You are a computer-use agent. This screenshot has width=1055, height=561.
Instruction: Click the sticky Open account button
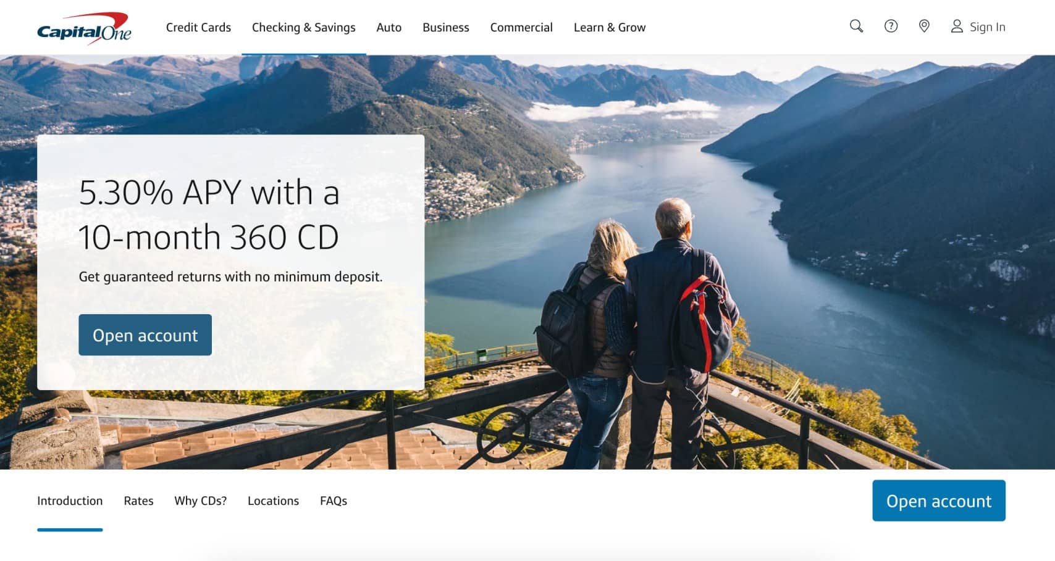939,501
